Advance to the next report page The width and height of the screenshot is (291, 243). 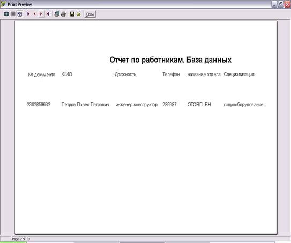click(x=41, y=14)
